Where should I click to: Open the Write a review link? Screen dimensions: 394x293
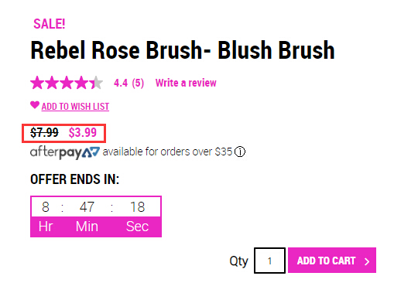pyautogui.click(x=186, y=83)
